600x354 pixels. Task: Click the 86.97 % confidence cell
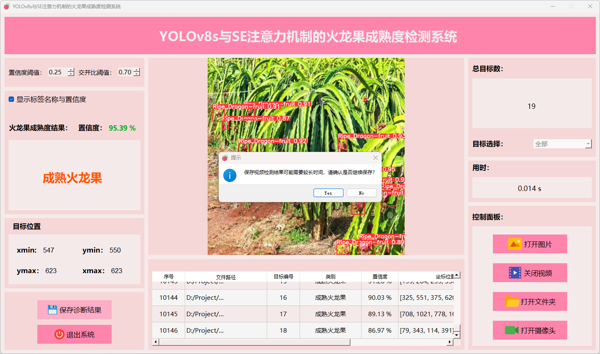coord(380,330)
